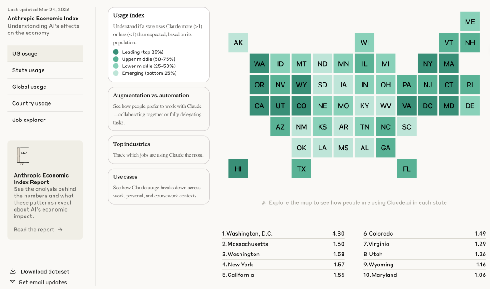The image size is (490, 289).
Task: Click the arrow next to Read the report
Action: [x=60, y=230]
